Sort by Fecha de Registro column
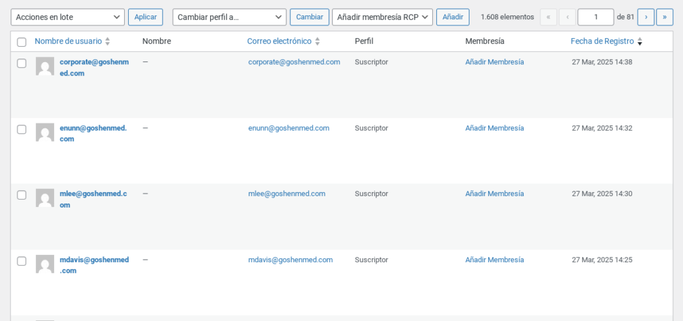 pyautogui.click(x=602, y=41)
